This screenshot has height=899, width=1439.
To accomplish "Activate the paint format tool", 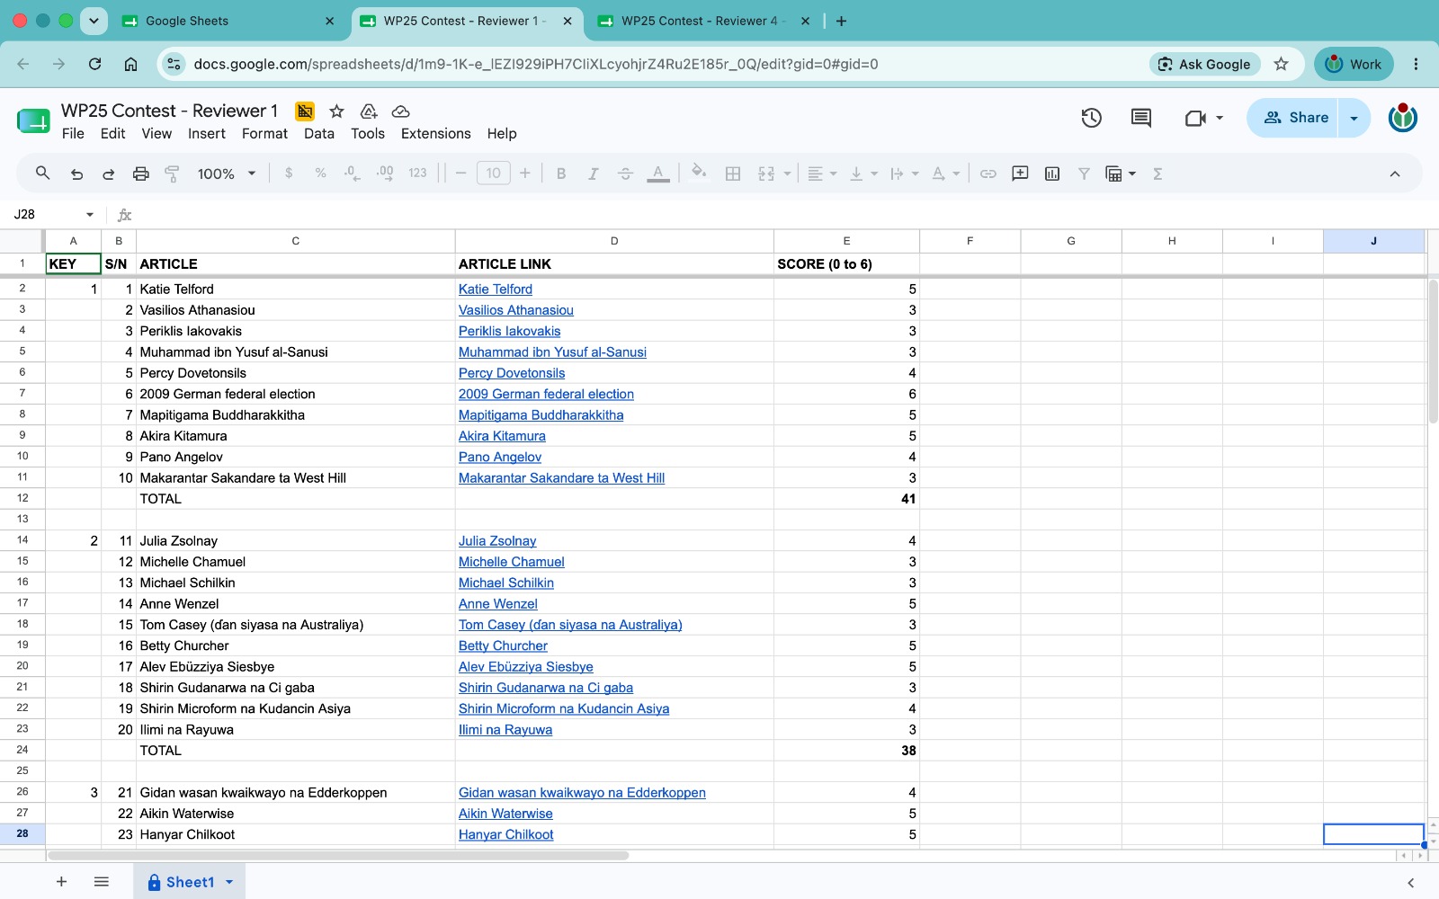I will [x=173, y=174].
